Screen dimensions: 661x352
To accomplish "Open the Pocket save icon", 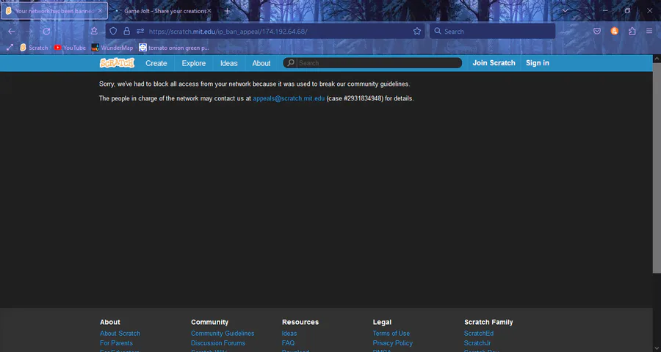I will 597,31.
